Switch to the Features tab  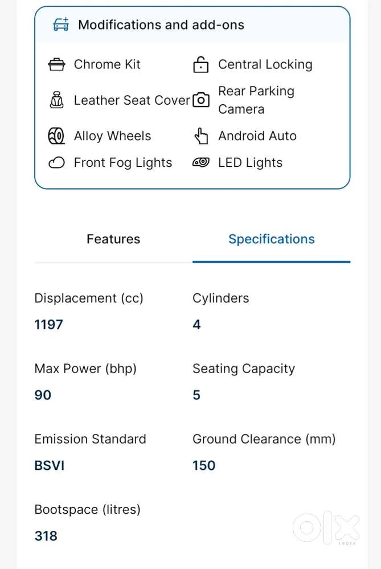[x=113, y=239]
